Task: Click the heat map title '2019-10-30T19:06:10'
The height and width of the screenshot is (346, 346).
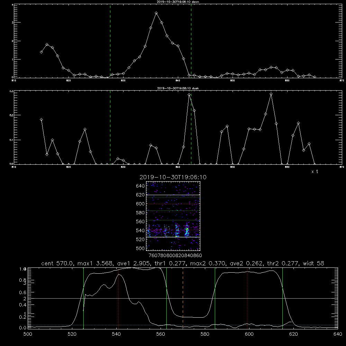Action: pyautogui.click(x=173, y=177)
